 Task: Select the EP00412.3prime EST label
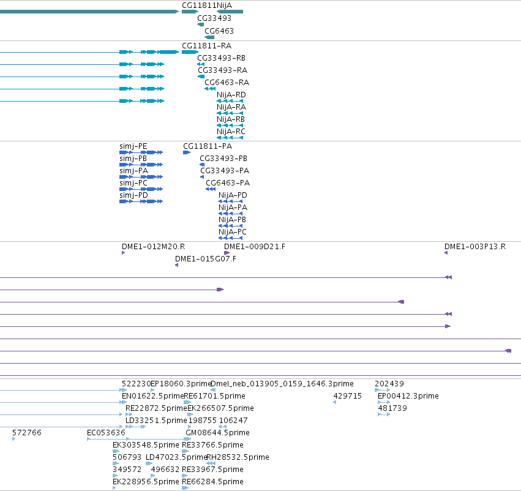(408, 396)
